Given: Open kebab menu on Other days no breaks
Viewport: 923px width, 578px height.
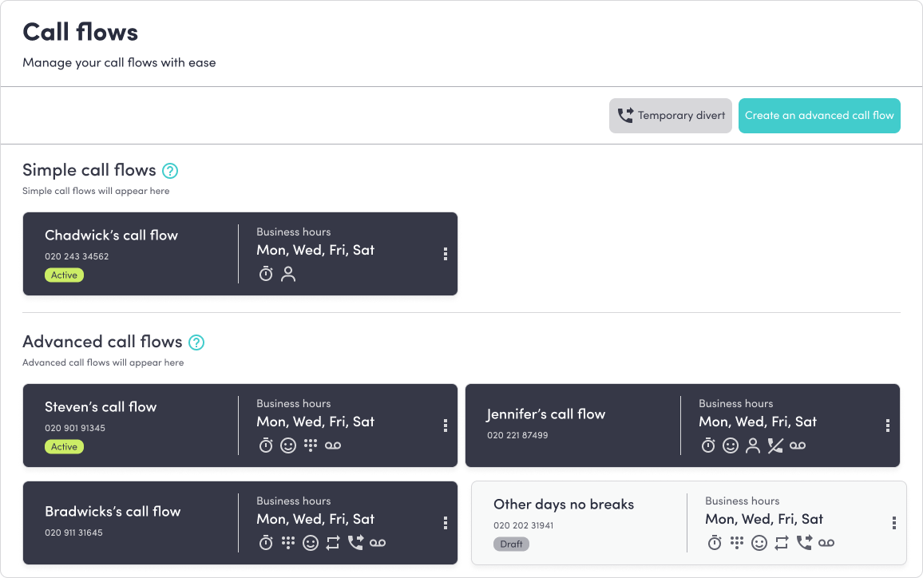Looking at the screenshot, I should (x=893, y=523).
